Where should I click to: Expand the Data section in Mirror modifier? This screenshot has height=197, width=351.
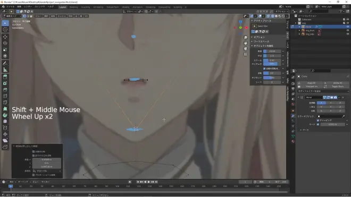pyautogui.click(x=301, y=130)
